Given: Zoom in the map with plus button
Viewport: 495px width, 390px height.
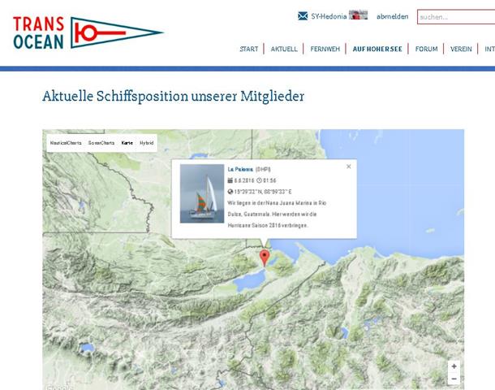Looking at the screenshot, I should click(454, 366).
